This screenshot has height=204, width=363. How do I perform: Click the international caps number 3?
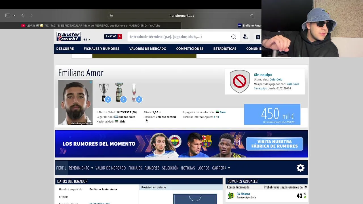(214, 117)
